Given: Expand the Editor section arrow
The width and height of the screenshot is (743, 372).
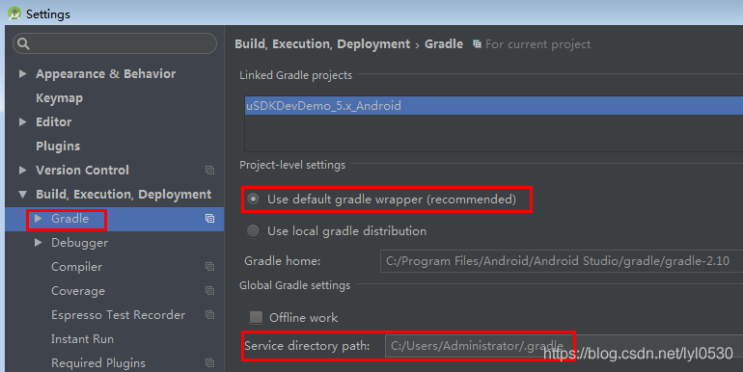Looking at the screenshot, I should (x=22, y=122).
